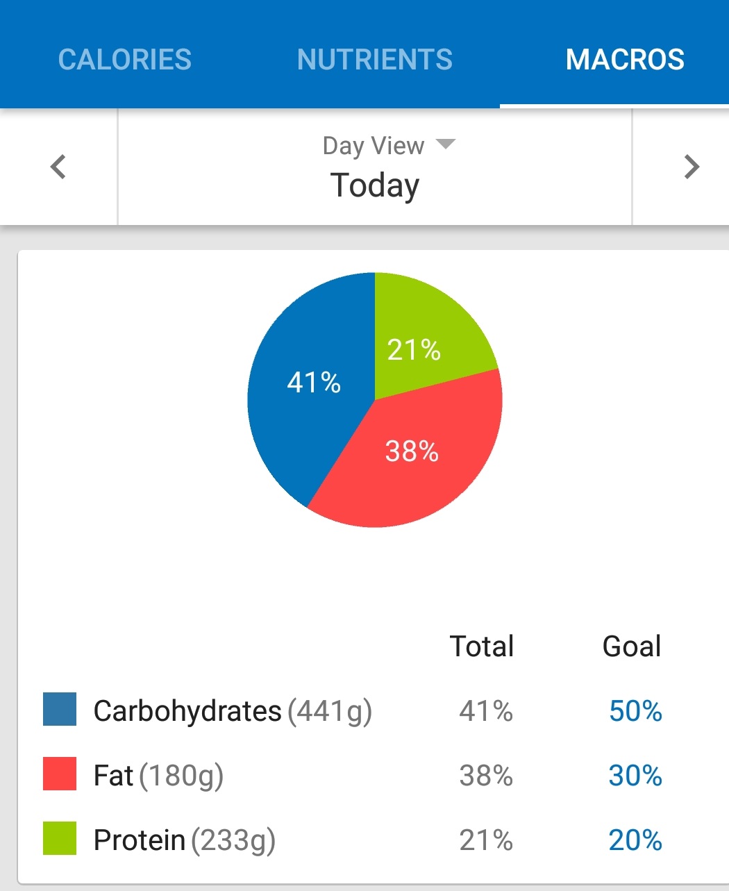Image resolution: width=729 pixels, height=891 pixels.
Task: Click the blue Carbohydrates legend swatch
Action: [60, 709]
